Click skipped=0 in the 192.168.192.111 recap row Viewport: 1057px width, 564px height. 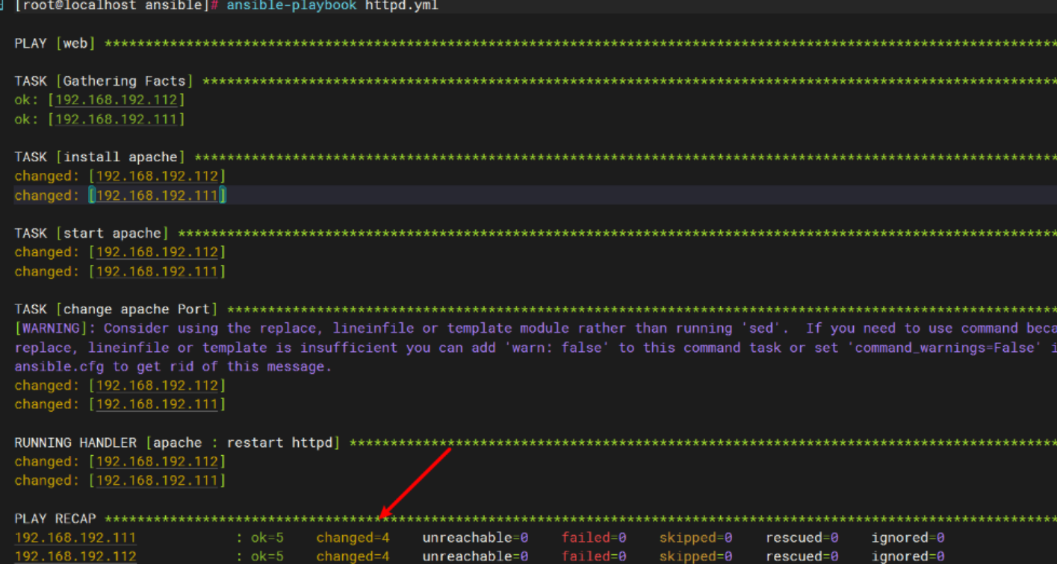695,538
